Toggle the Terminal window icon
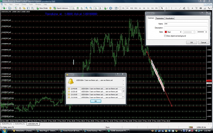Screen dimensions: 213x133 click(28, 8)
